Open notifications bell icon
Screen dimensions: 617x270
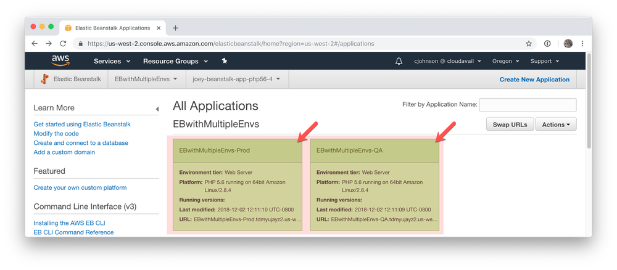coord(399,61)
